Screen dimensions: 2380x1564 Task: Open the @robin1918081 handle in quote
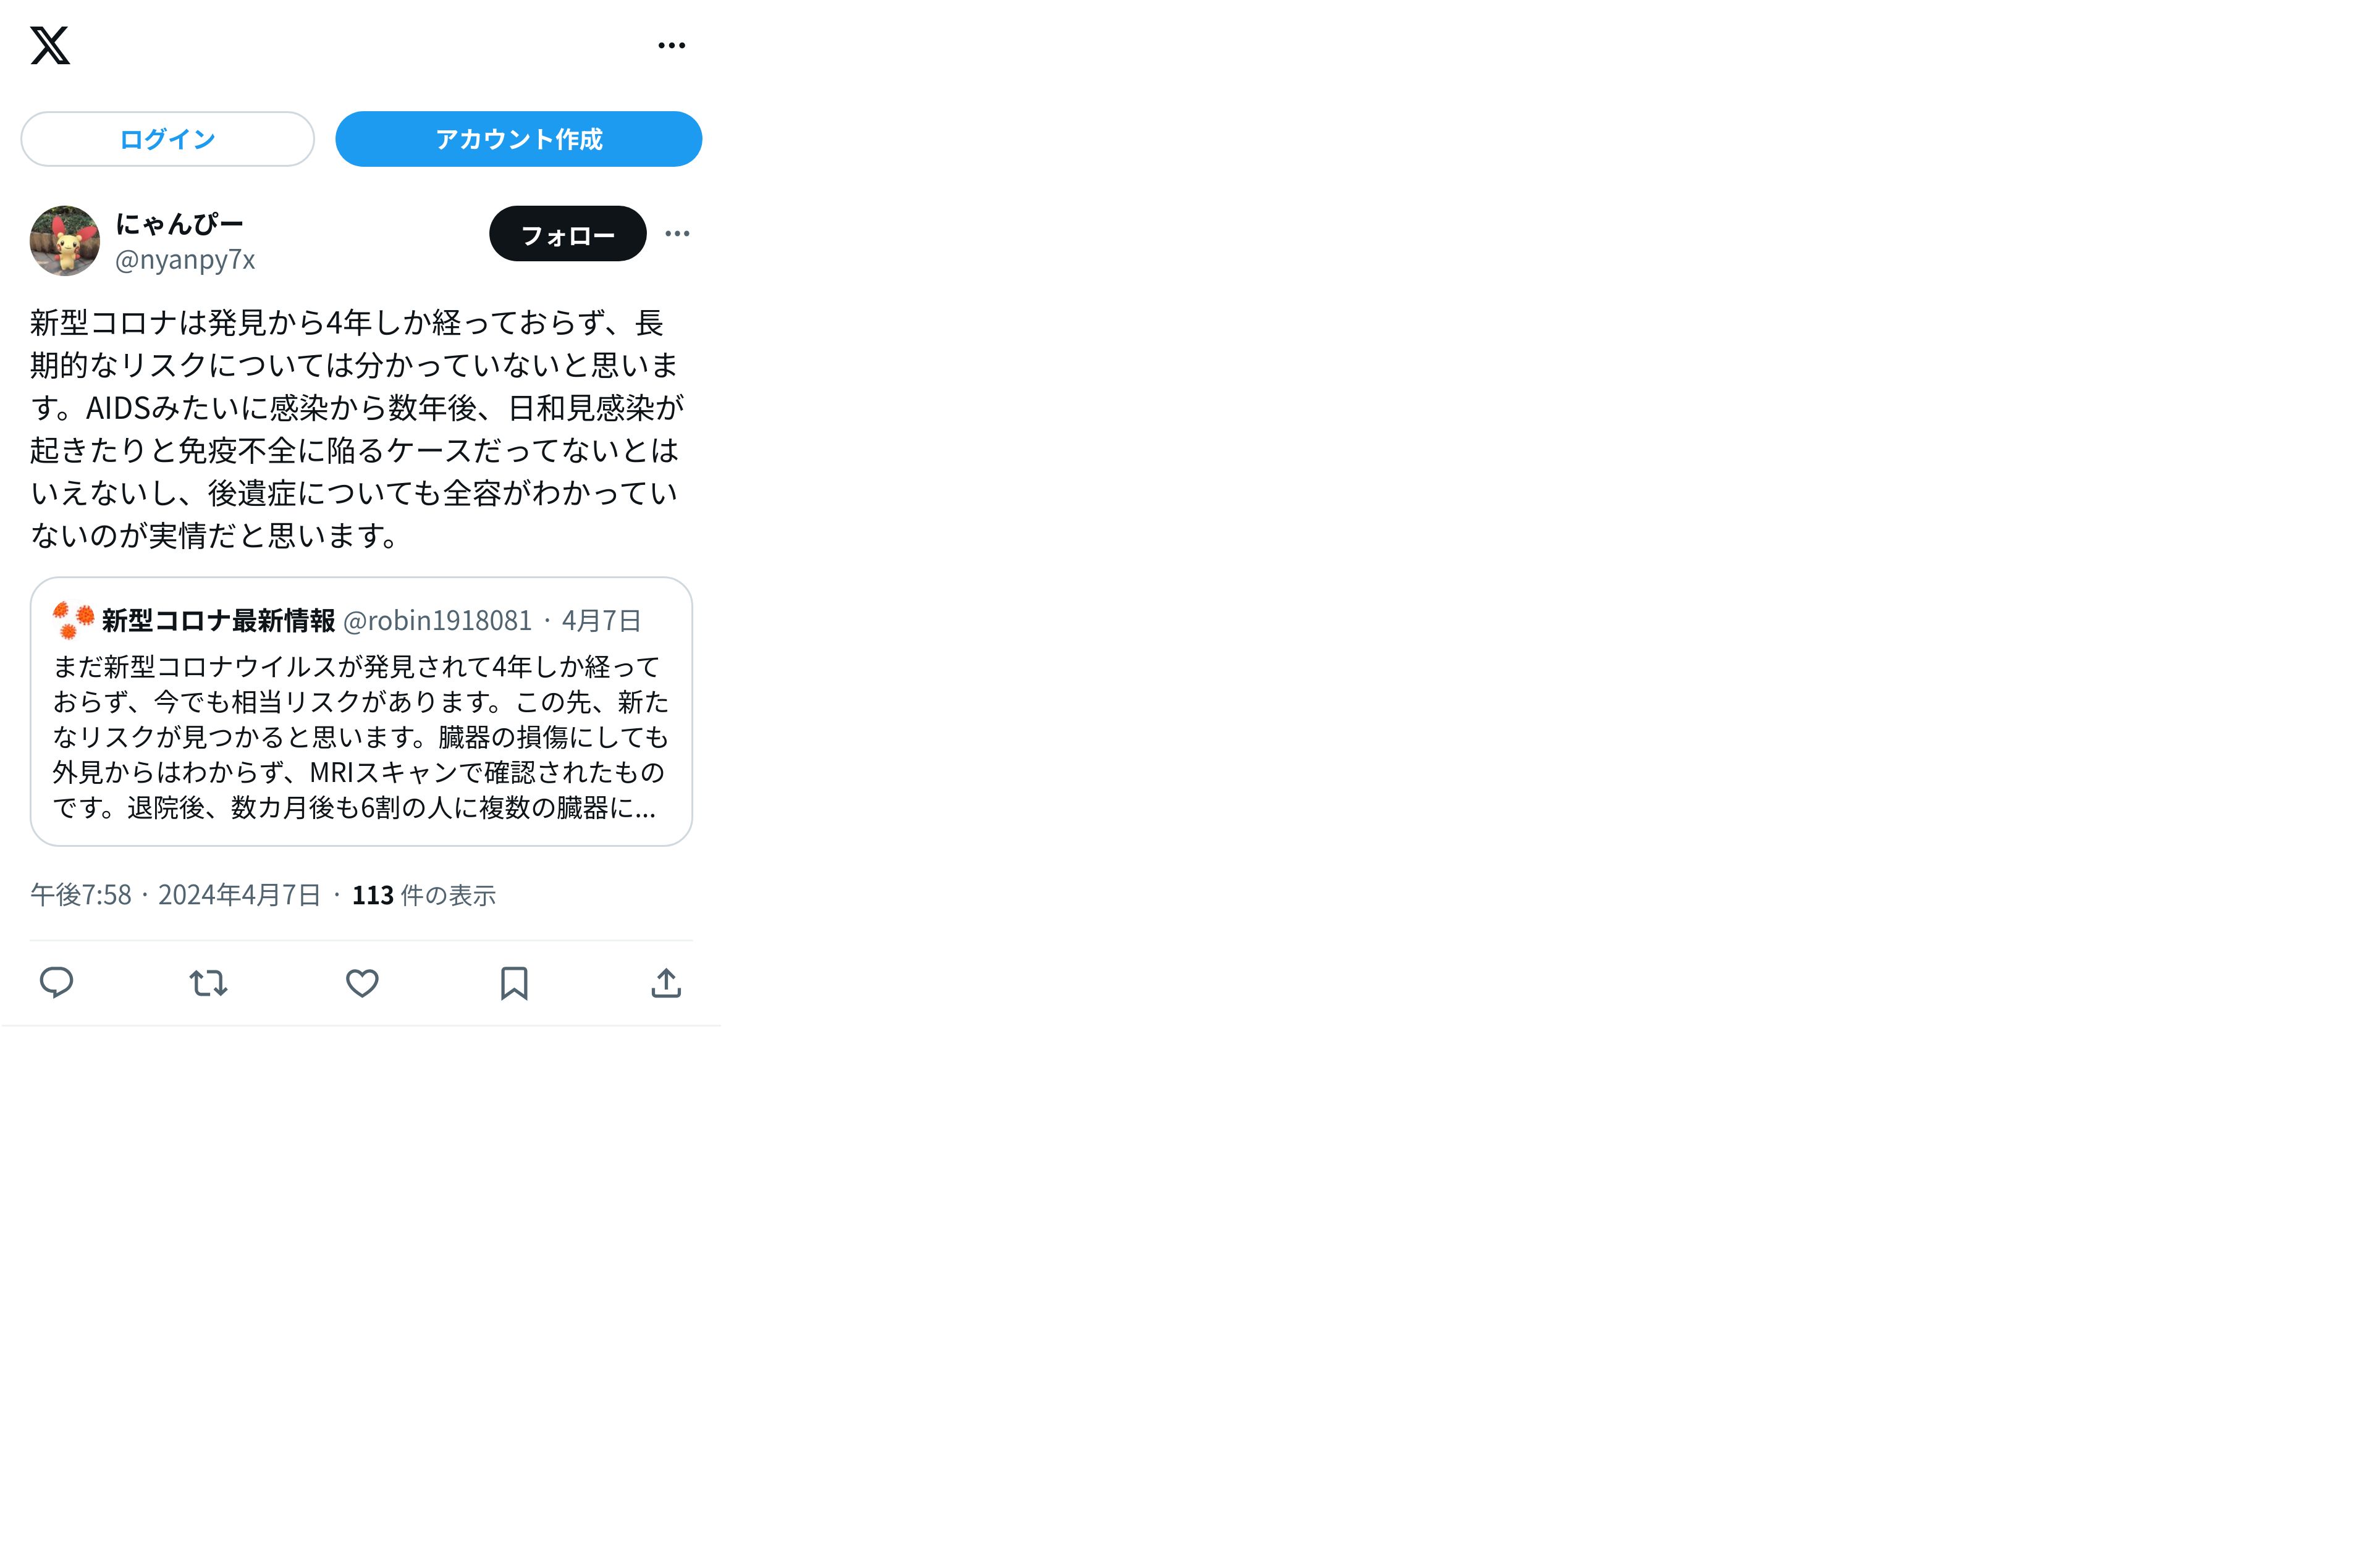[437, 621]
